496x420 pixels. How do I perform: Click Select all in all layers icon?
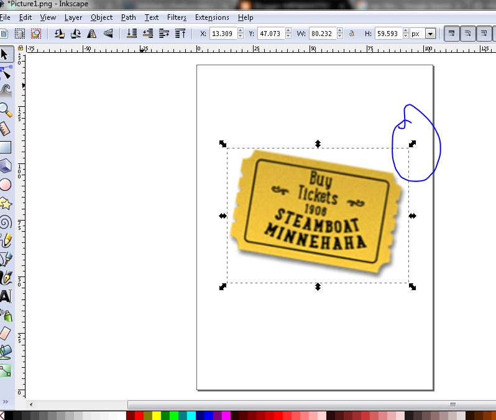tap(20, 34)
